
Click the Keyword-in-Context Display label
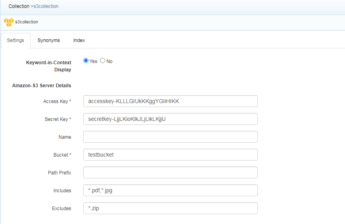point(49,66)
